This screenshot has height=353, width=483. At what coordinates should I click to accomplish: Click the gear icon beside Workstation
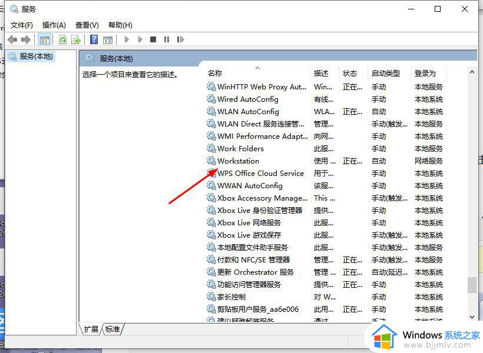(211, 161)
